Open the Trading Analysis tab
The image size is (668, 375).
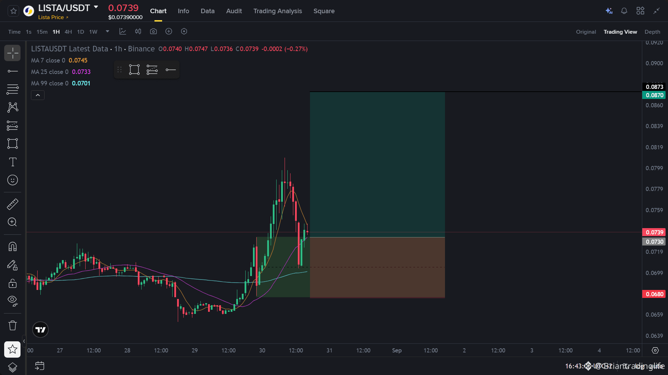(278, 11)
